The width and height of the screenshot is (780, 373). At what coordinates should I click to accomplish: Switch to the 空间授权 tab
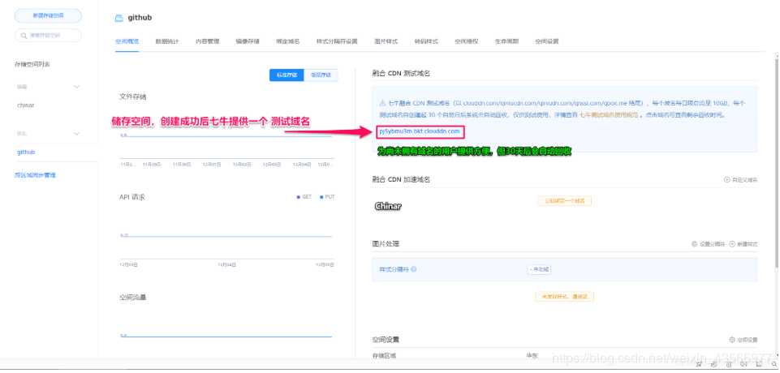[x=467, y=41]
